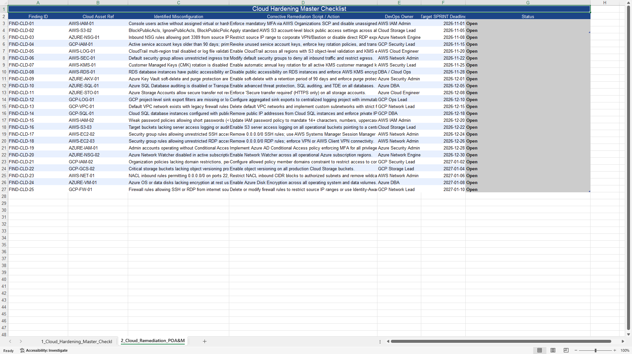Screen dimensions: 632x354
Task: Select column G header
Action: [x=528, y=3]
